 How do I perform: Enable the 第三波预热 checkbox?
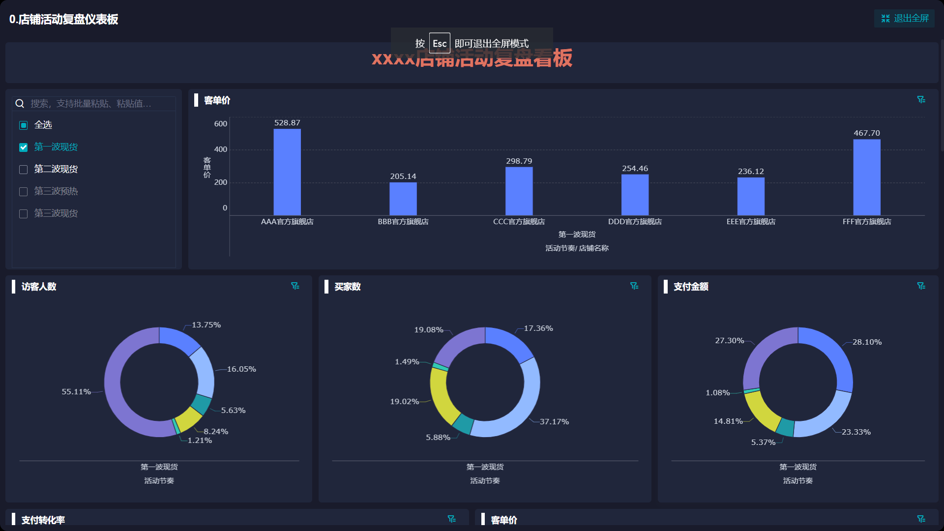[x=23, y=192]
